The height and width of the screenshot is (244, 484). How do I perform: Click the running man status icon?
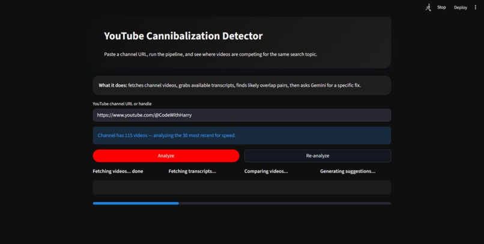[428, 7]
